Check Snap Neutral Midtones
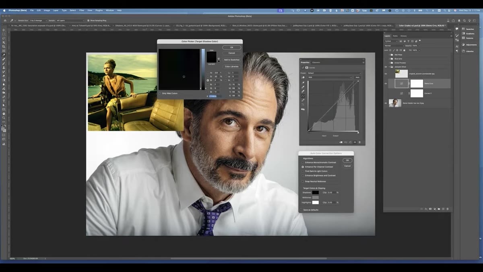This screenshot has height=272, width=483. (x=303, y=181)
